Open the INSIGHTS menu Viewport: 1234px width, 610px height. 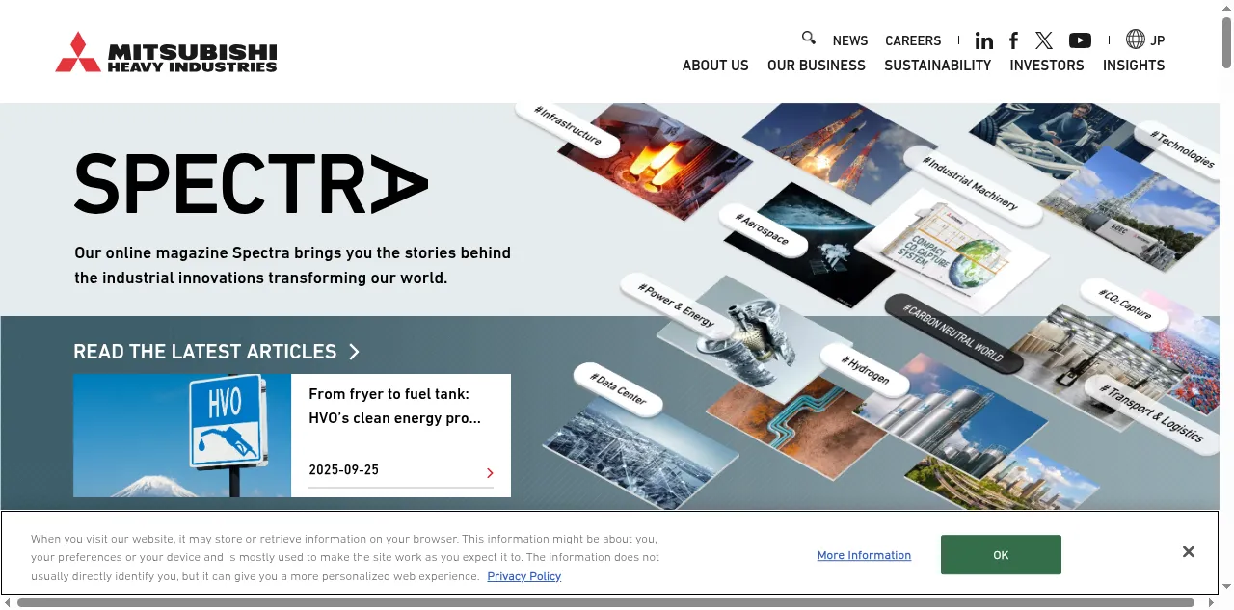pyautogui.click(x=1134, y=66)
